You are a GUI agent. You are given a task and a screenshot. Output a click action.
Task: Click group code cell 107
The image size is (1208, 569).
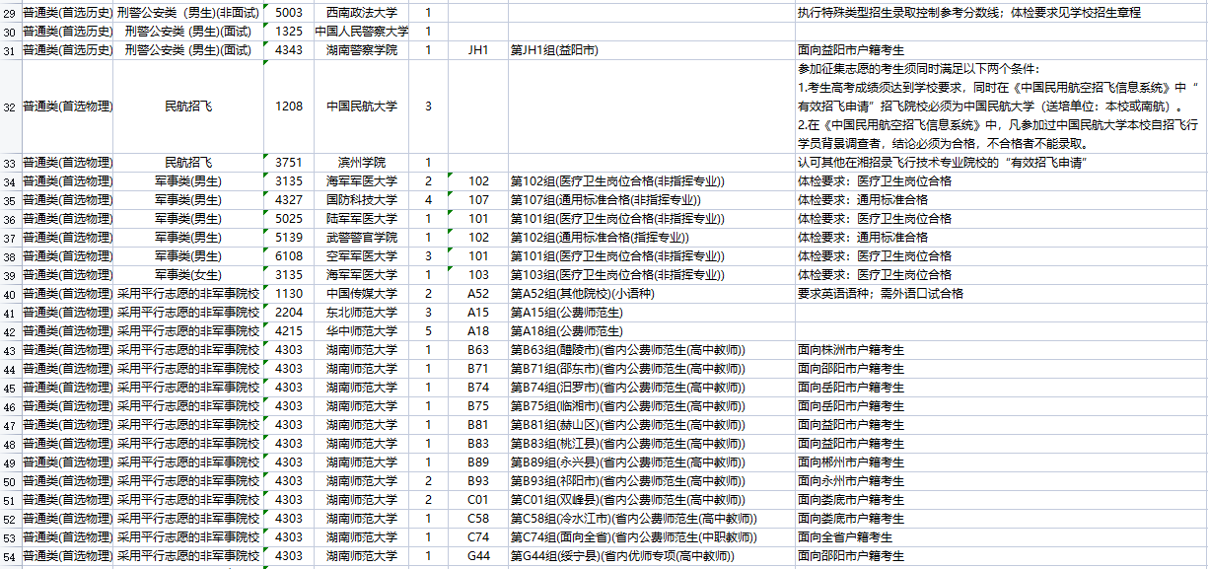[478, 200]
